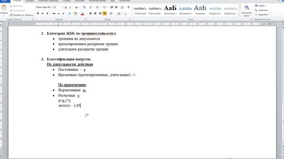Open the Change Case (Aa) menu
This screenshot has width=284, height=159.
(x=77, y=8)
